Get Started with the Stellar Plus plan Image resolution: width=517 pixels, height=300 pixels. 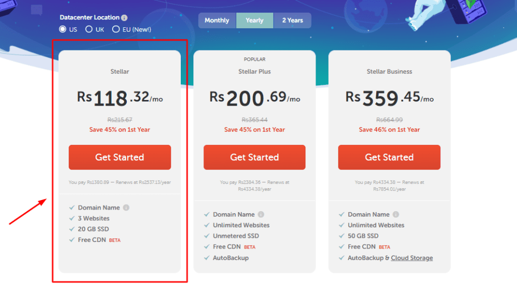[x=254, y=157]
